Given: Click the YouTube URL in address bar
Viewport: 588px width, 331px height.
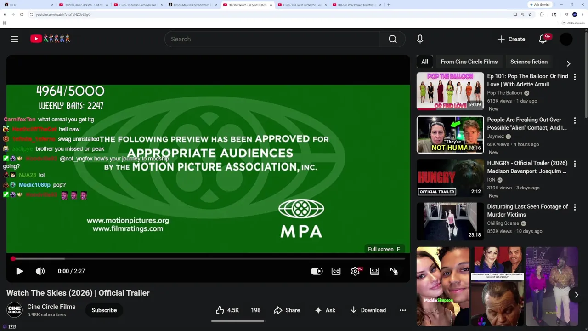Looking at the screenshot, I should (63, 14).
